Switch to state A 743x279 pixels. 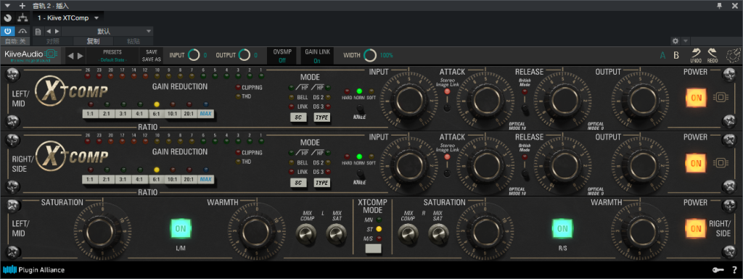(663, 55)
